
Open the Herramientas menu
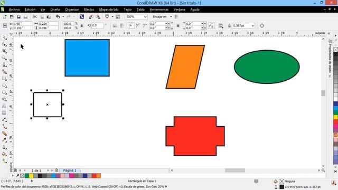[159, 9]
